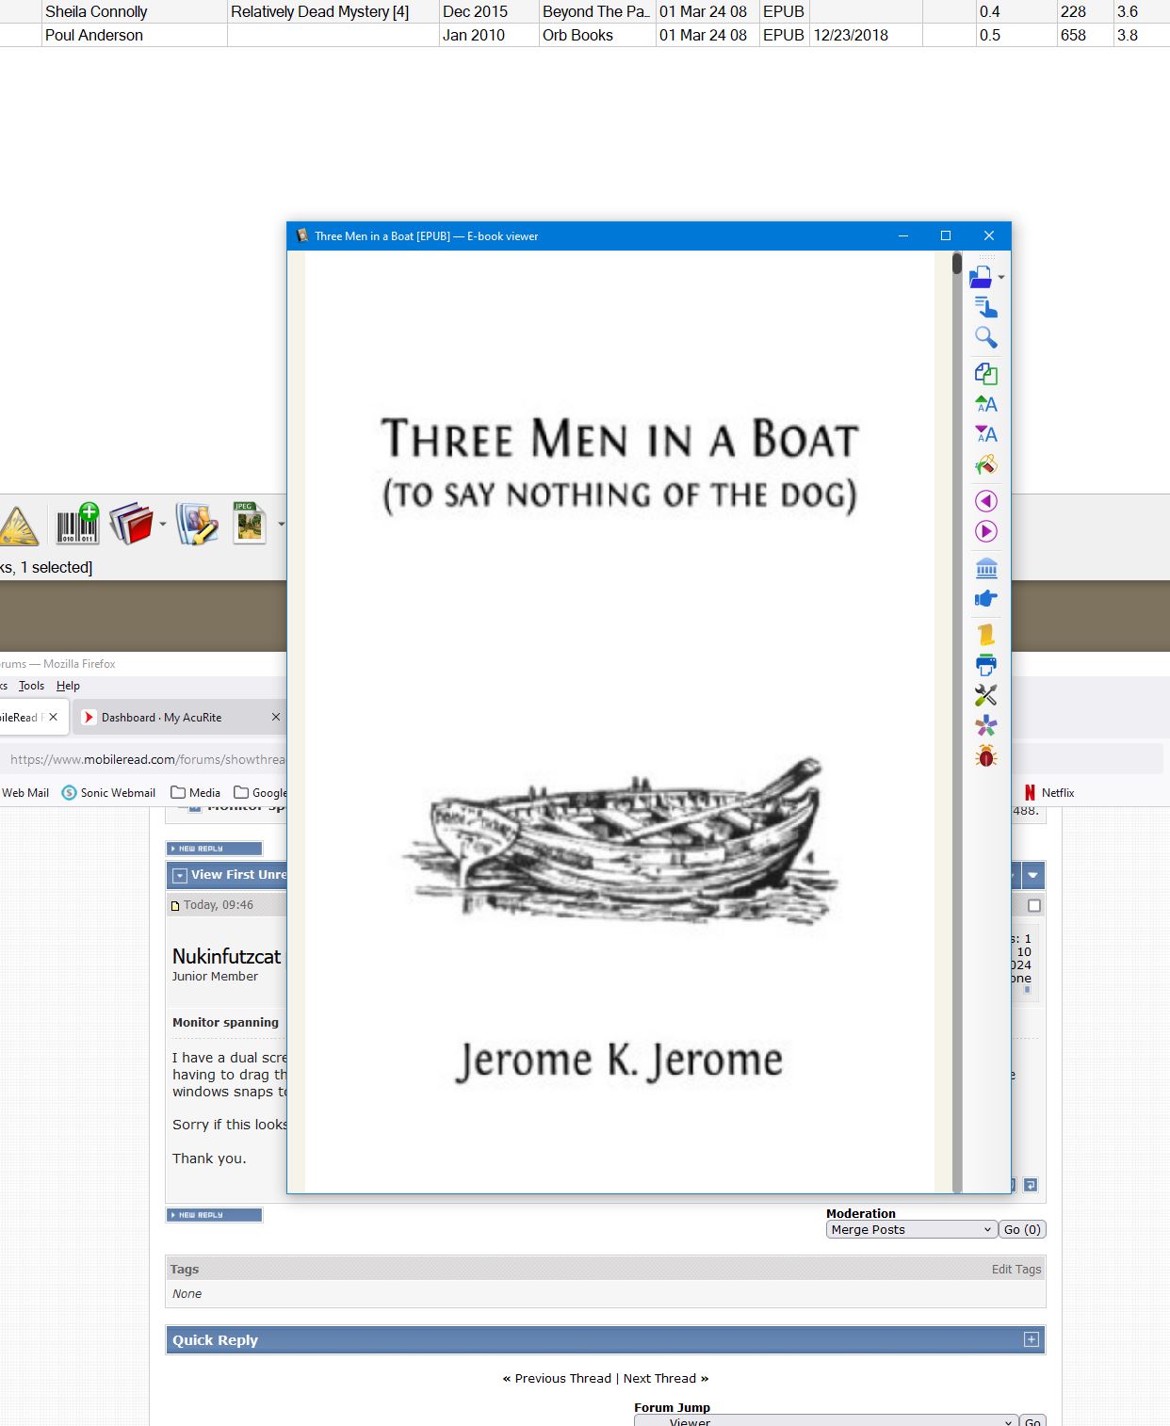Expand the dropdown arrow beside the books icon

[163, 525]
